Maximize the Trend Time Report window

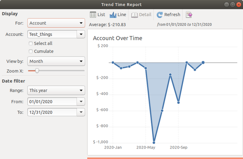tap(232, 4)
